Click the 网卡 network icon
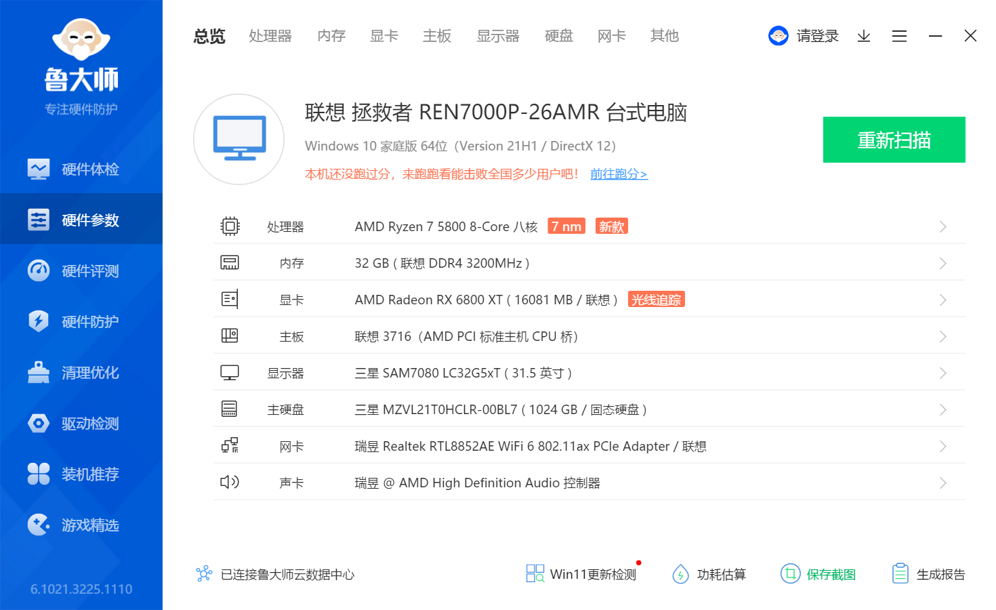 [x=230, y=445]
